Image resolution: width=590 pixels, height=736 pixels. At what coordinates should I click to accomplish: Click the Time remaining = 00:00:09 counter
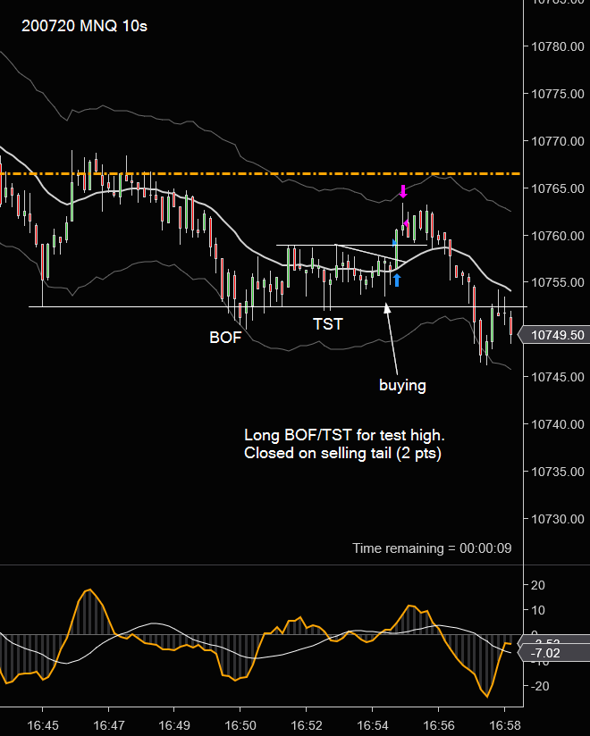click(x=432, y=548)
